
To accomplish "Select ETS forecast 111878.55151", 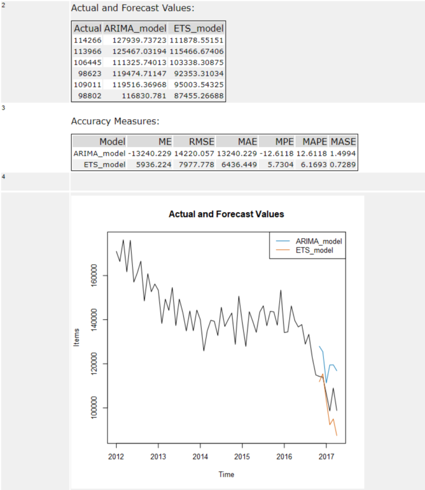I will 197,40.
